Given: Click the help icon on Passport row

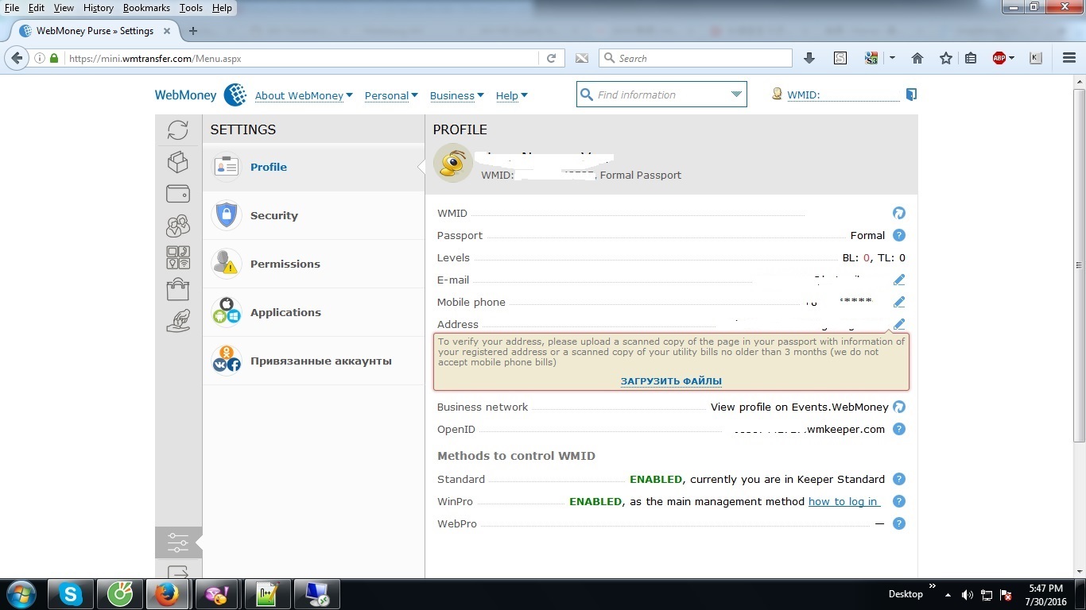Looking at the screenshot, I should [x=899, y=235].
